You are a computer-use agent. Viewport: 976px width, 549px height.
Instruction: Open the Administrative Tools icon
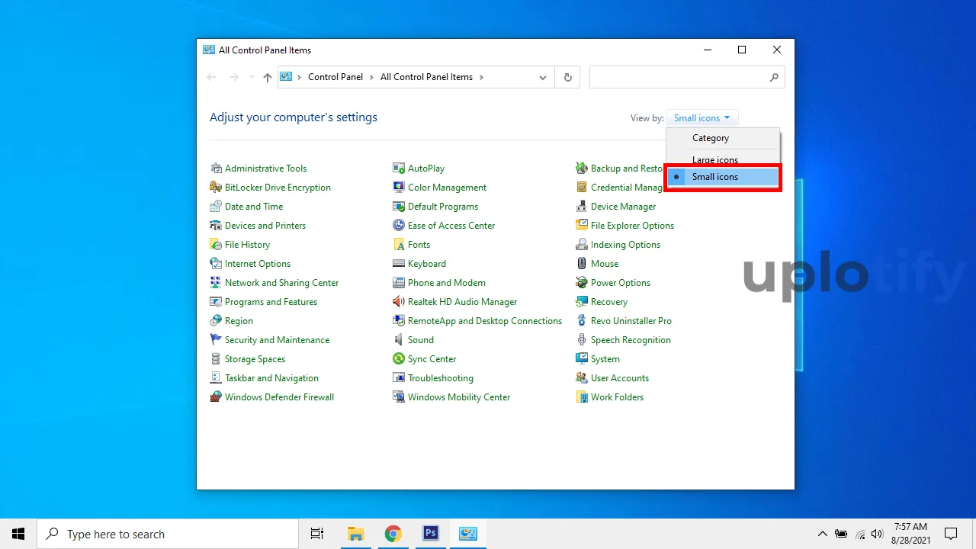point(216,169)
